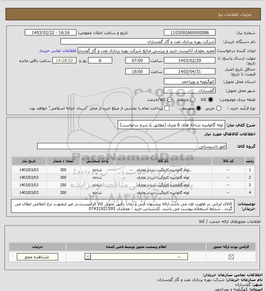
Task: Click goods group field امور تاسیساتی
Action: point(132,146)
